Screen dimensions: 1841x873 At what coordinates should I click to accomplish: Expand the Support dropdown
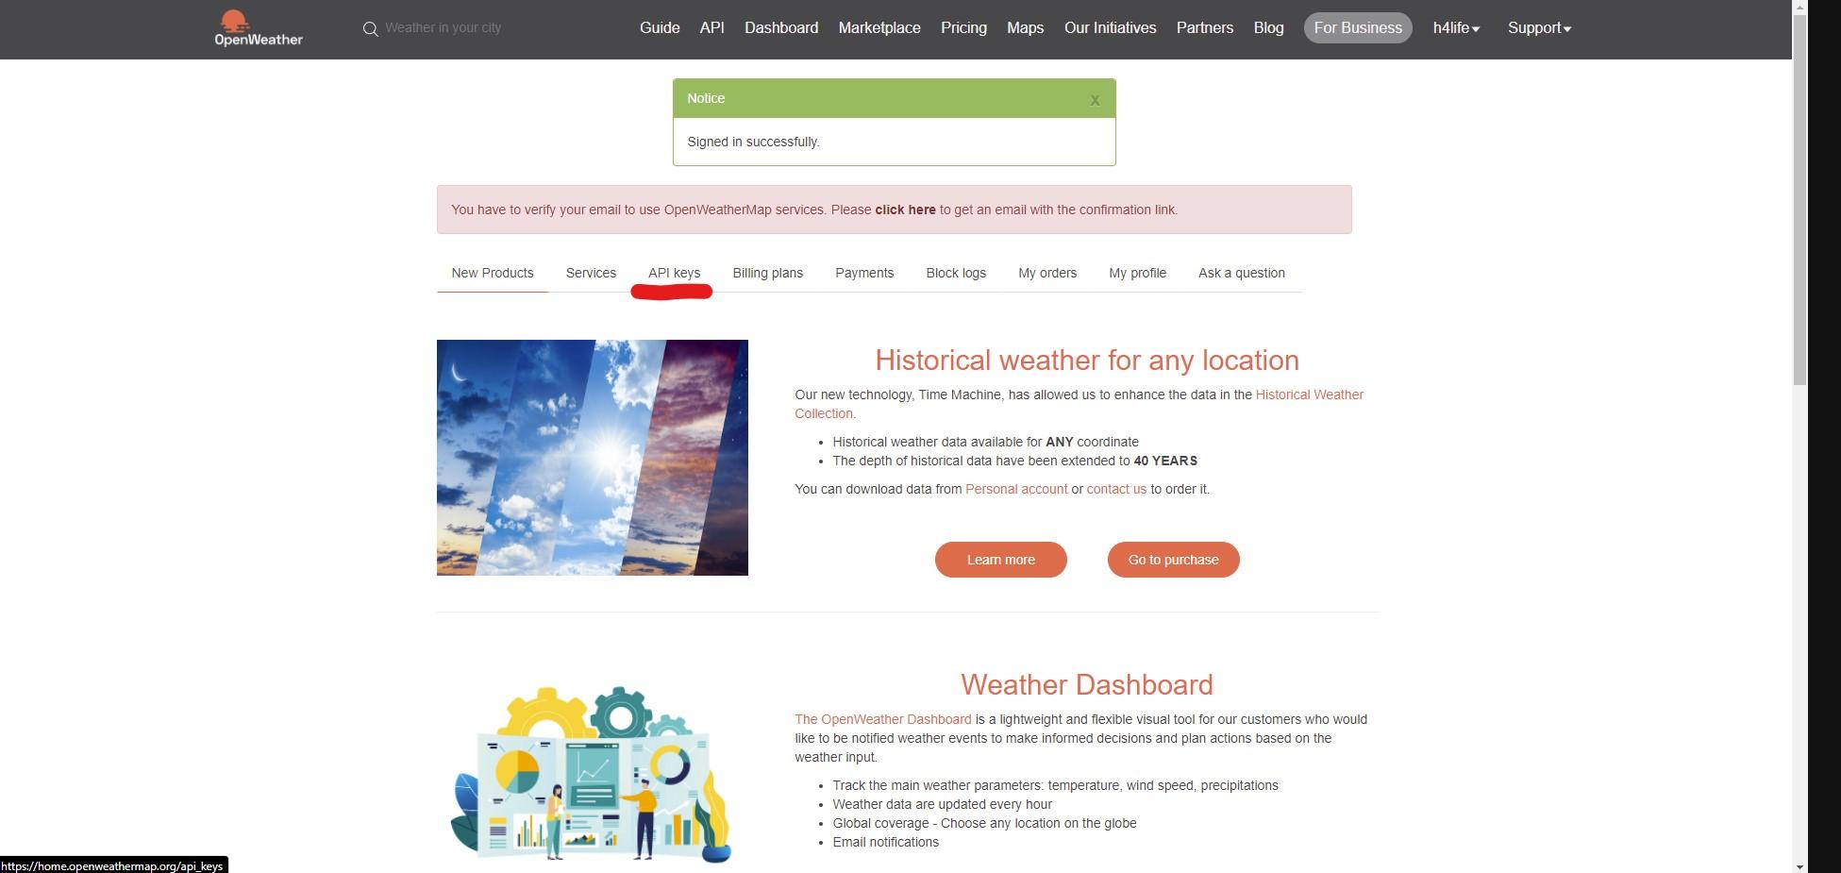click(1539, 28)
